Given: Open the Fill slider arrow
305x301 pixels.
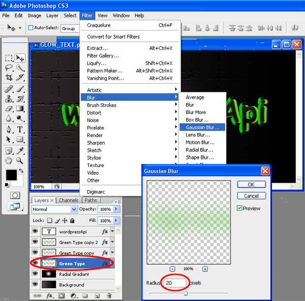Looking at the screenshot, I should [x=116, y=221].
